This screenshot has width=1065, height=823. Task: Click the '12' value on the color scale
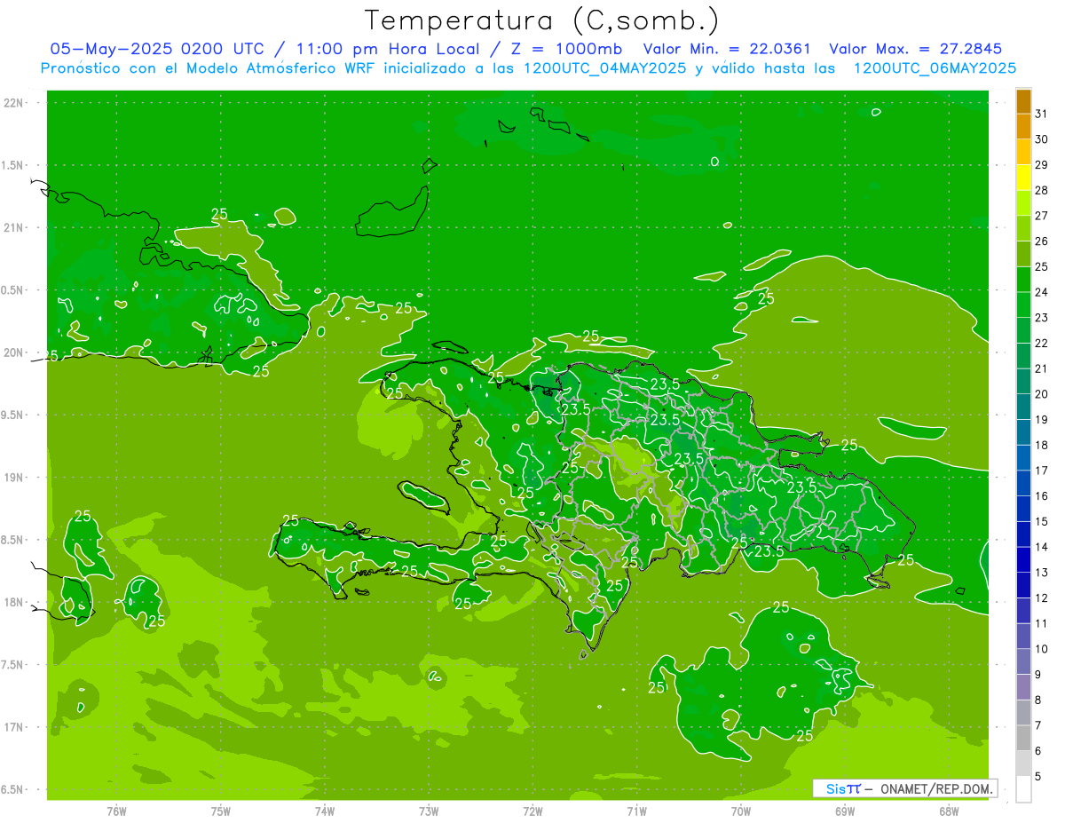1042,598
